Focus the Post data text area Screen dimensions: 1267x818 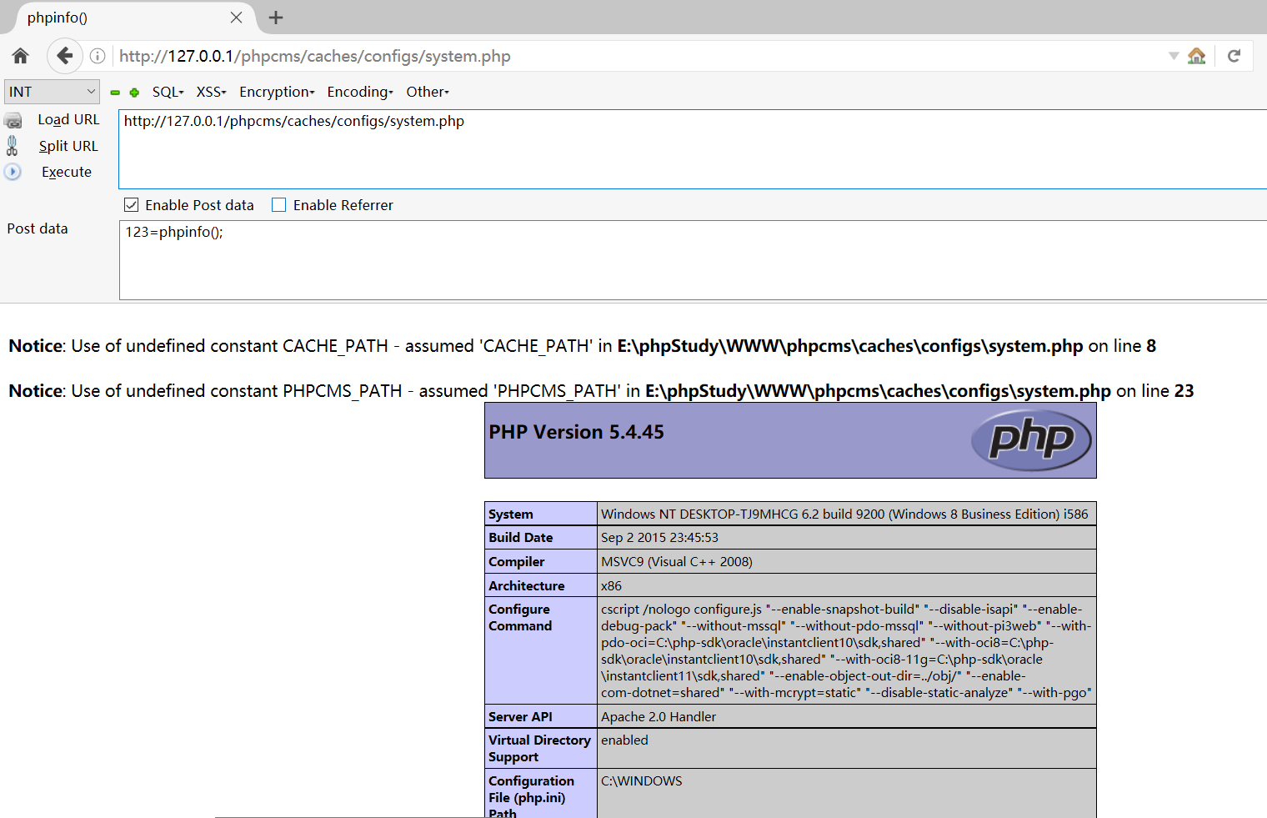pyautogui.click(x=694, y=260)
